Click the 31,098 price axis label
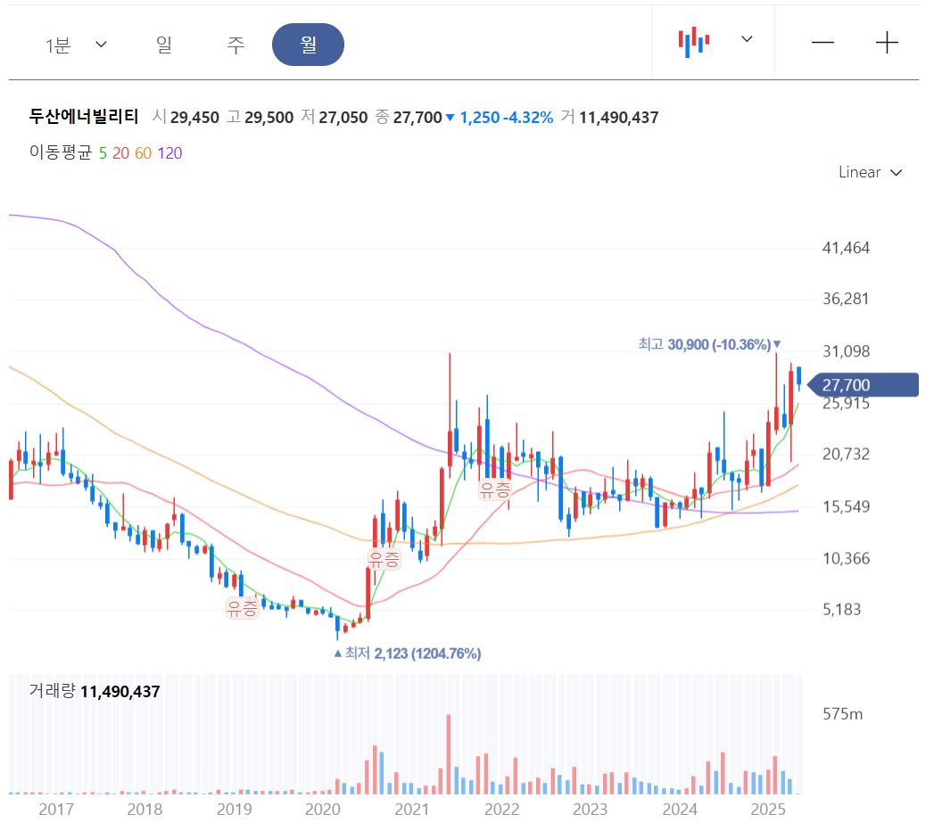934x839 pixels. 846,351
